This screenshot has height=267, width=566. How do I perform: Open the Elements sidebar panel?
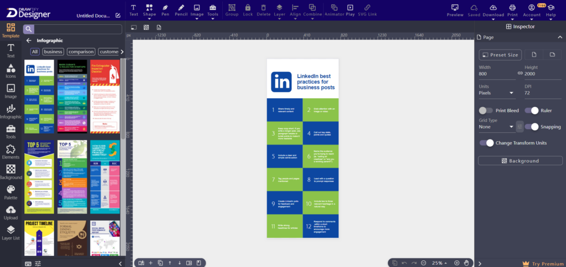coord(11,152)
